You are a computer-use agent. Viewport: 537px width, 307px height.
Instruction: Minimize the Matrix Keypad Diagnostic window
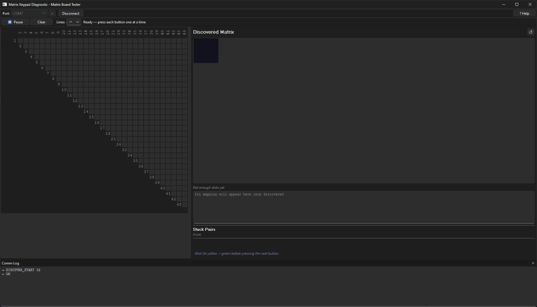click(504, 4)
